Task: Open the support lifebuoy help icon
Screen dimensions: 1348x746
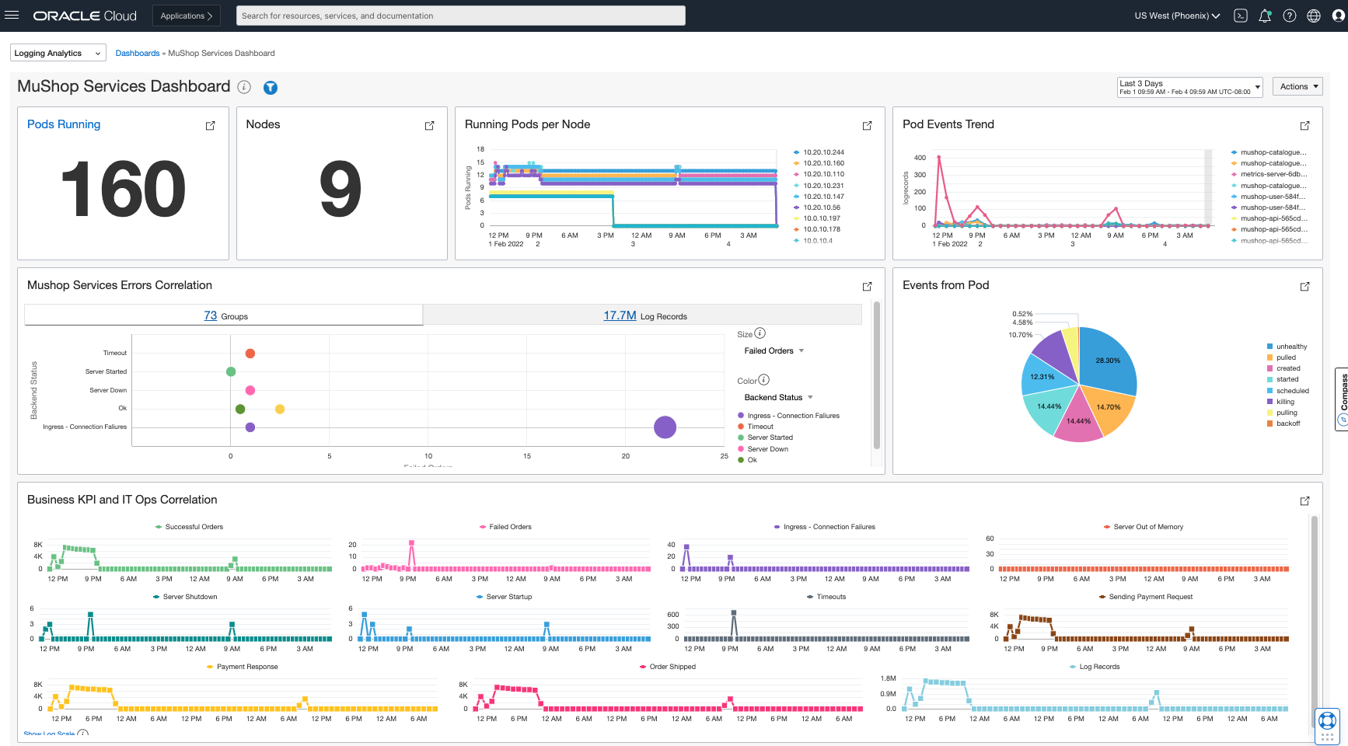Action: [1328, 720]
